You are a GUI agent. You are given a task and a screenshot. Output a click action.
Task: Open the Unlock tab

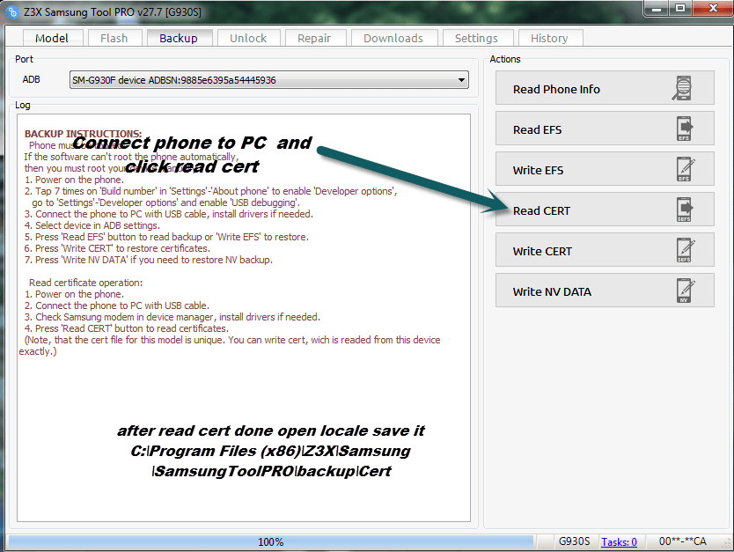coord(248,38)
